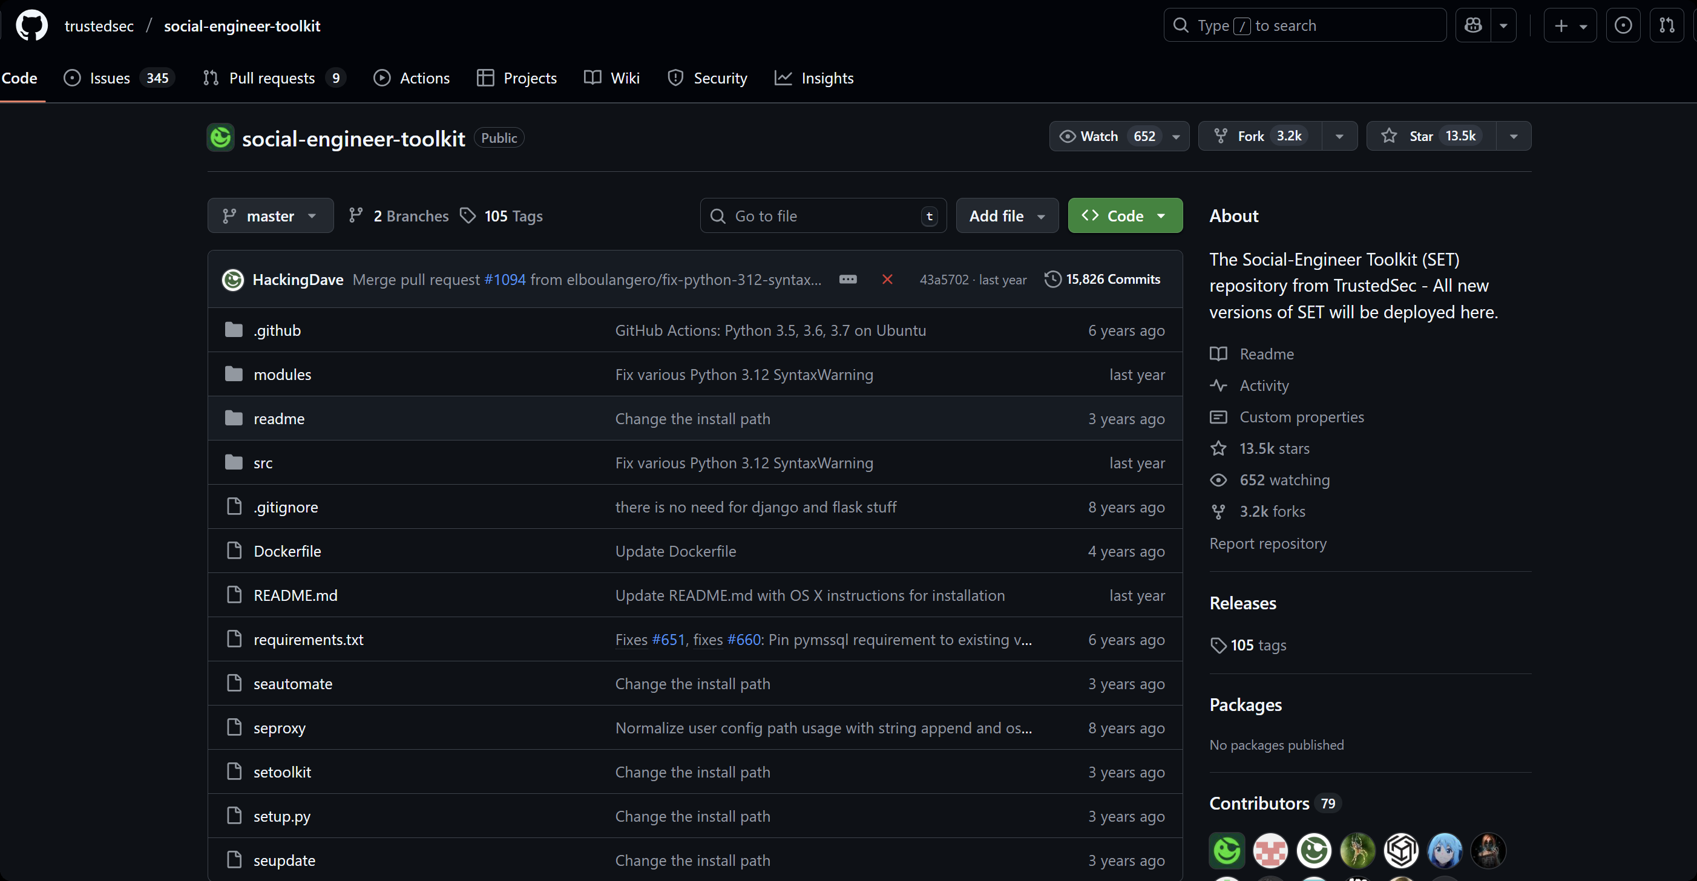
Task: Click the first contributor avatar
Action: pos(1227,850)
